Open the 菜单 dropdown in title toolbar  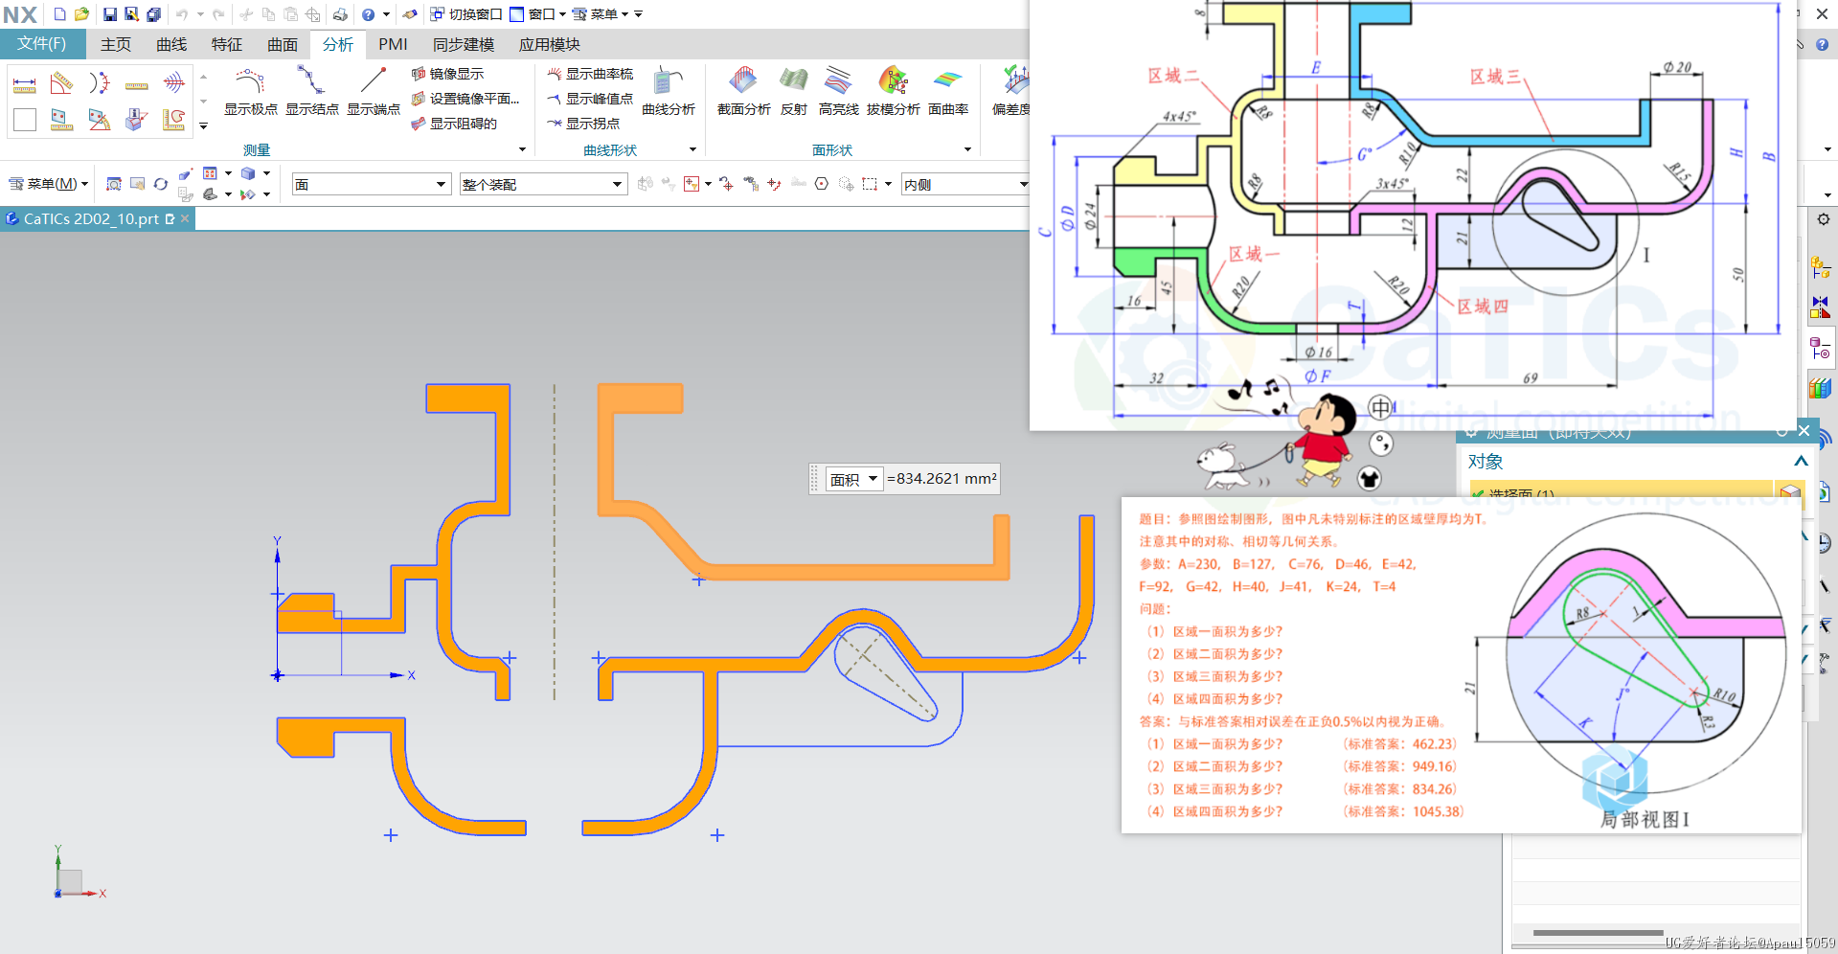point(601,14)
